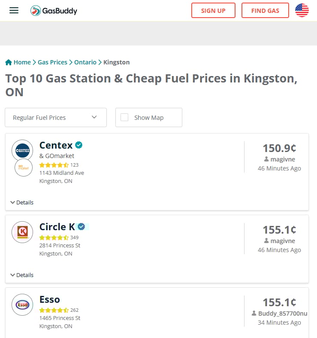Open the hamburger navigation menu
This screenshot has width=317, height=338.
(14, 10)
